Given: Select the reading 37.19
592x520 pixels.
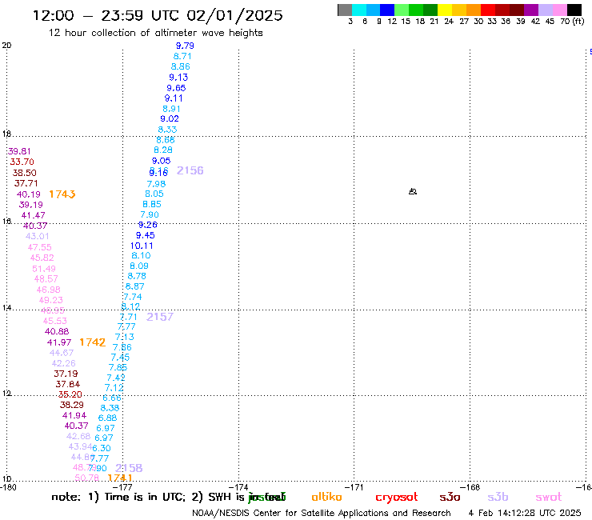Looking at the screenshot, I should pyautogui.click(x=66, y=374).
